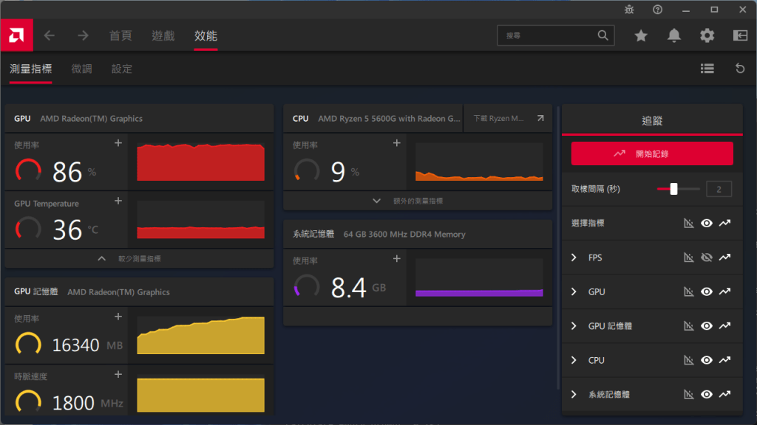Click the AMD logo icon

point(16,35)
